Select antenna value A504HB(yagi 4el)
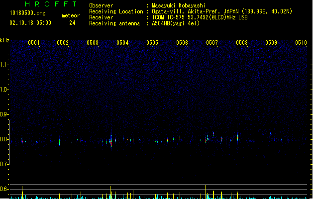The width and height of the screenshot is (313, 199). [176, 23]
